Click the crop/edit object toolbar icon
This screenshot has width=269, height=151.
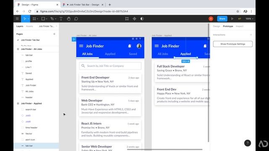(x=127, y=18)
